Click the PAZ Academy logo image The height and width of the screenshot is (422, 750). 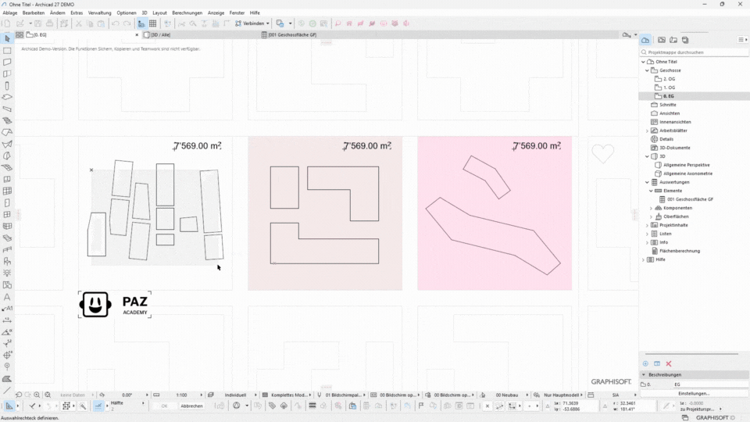coord(116,305)
